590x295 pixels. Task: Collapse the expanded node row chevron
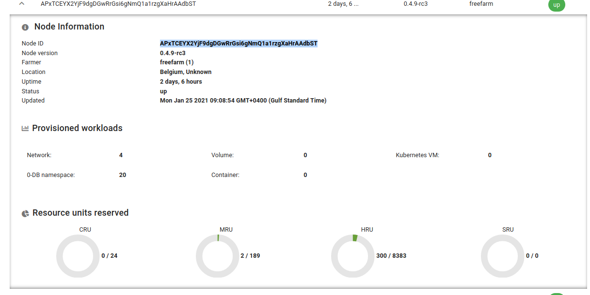coord(22,3)
